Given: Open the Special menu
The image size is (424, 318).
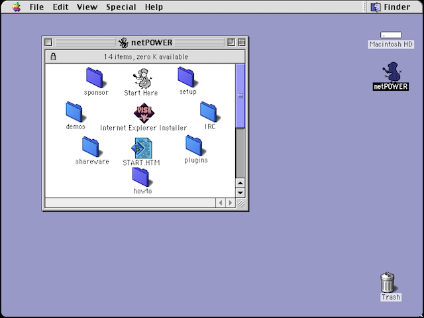Looking at the screenshot, I should click(x=121, y=7).
